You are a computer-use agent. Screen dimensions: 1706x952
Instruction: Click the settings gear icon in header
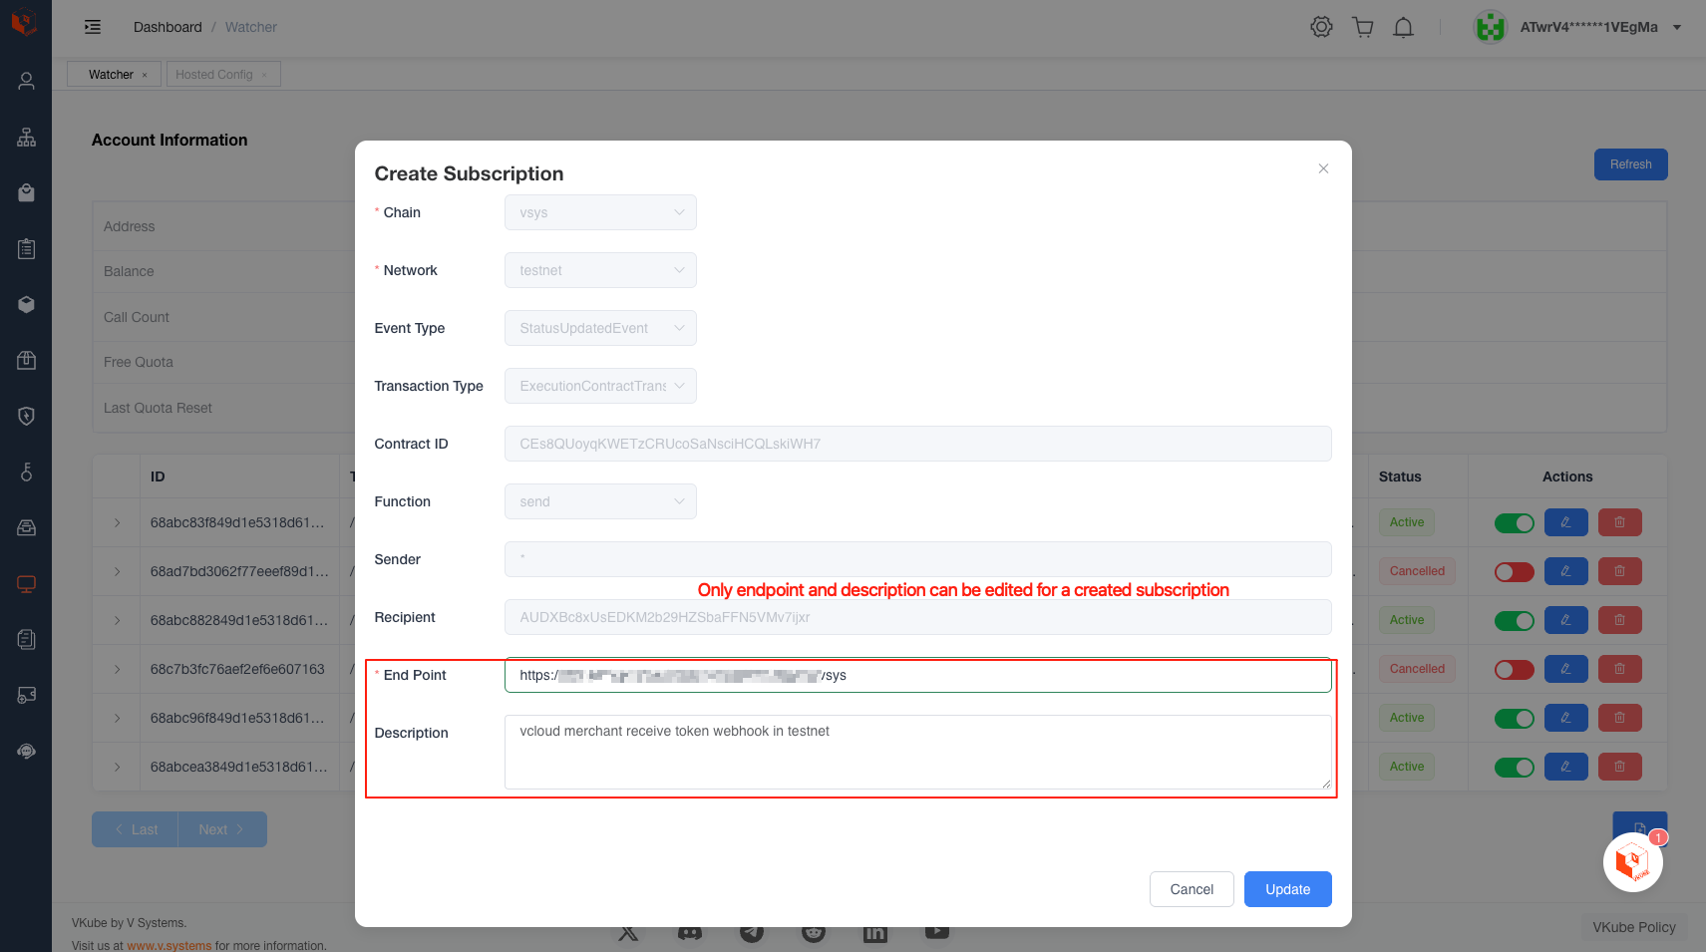click(x=1321, y=27)
